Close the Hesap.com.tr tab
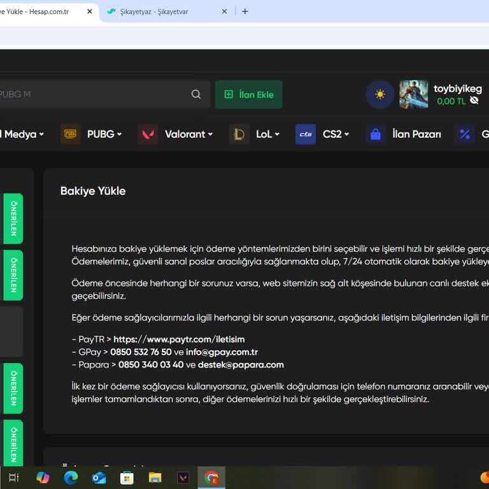This screenshot has height=489, width=489. tap(90, 11)
